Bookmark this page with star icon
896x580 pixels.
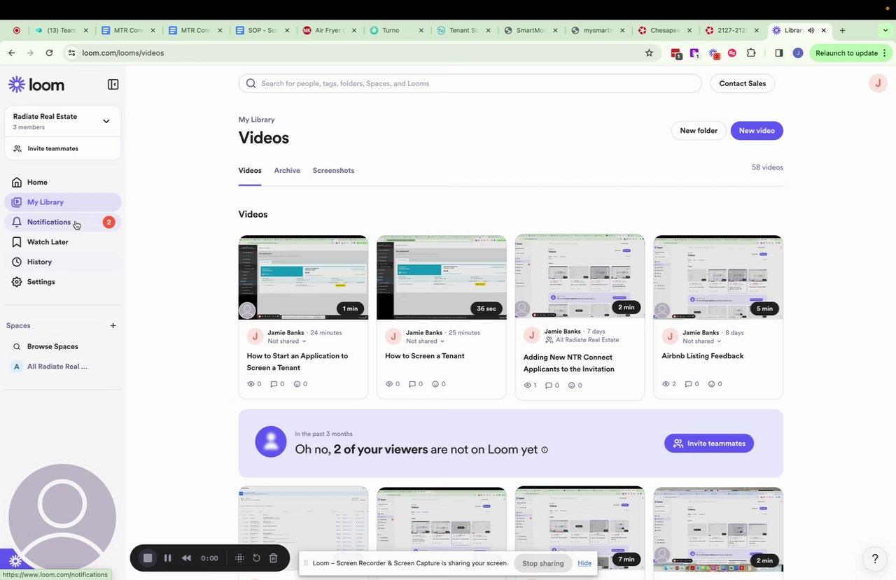point(649,53)
